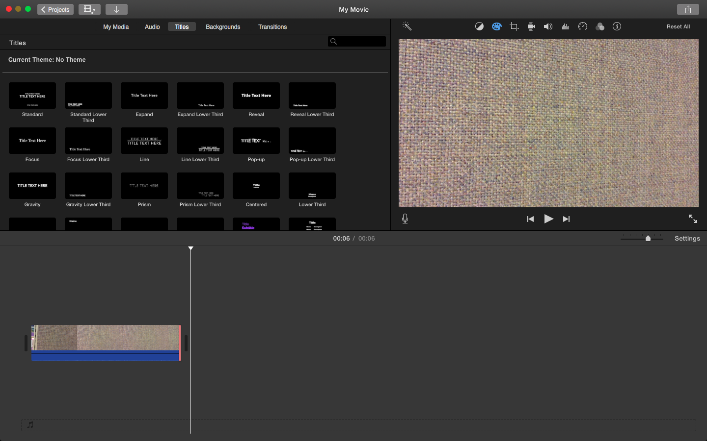
Task: Click the microphone voiceover record button
Action: click(x=405, y=219)
